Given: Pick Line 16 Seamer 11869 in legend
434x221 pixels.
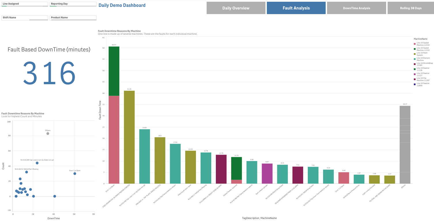Looking at the screenshot, I should [415, 84].
